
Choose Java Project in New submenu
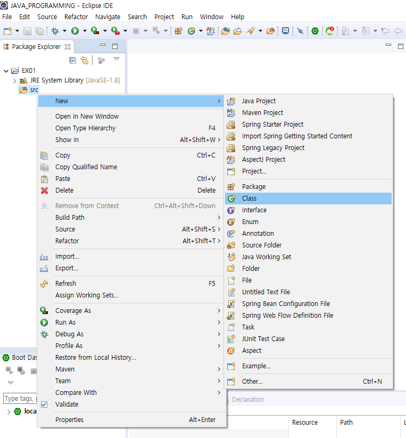308,101
